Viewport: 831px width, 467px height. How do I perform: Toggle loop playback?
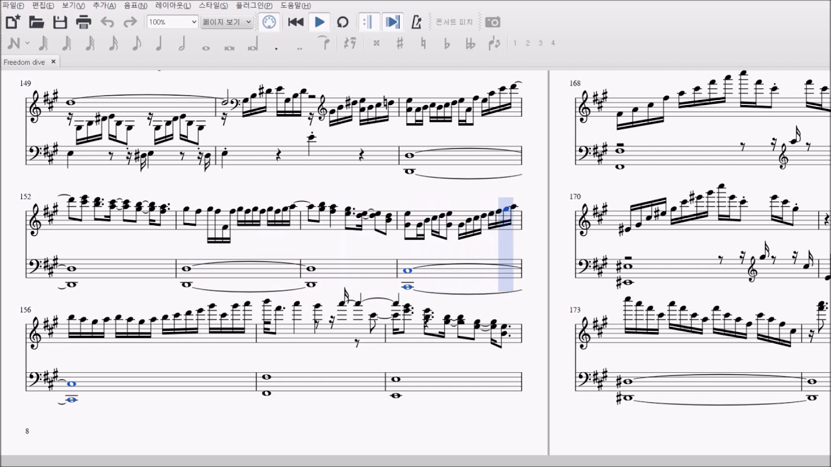(x=343, y=22)
